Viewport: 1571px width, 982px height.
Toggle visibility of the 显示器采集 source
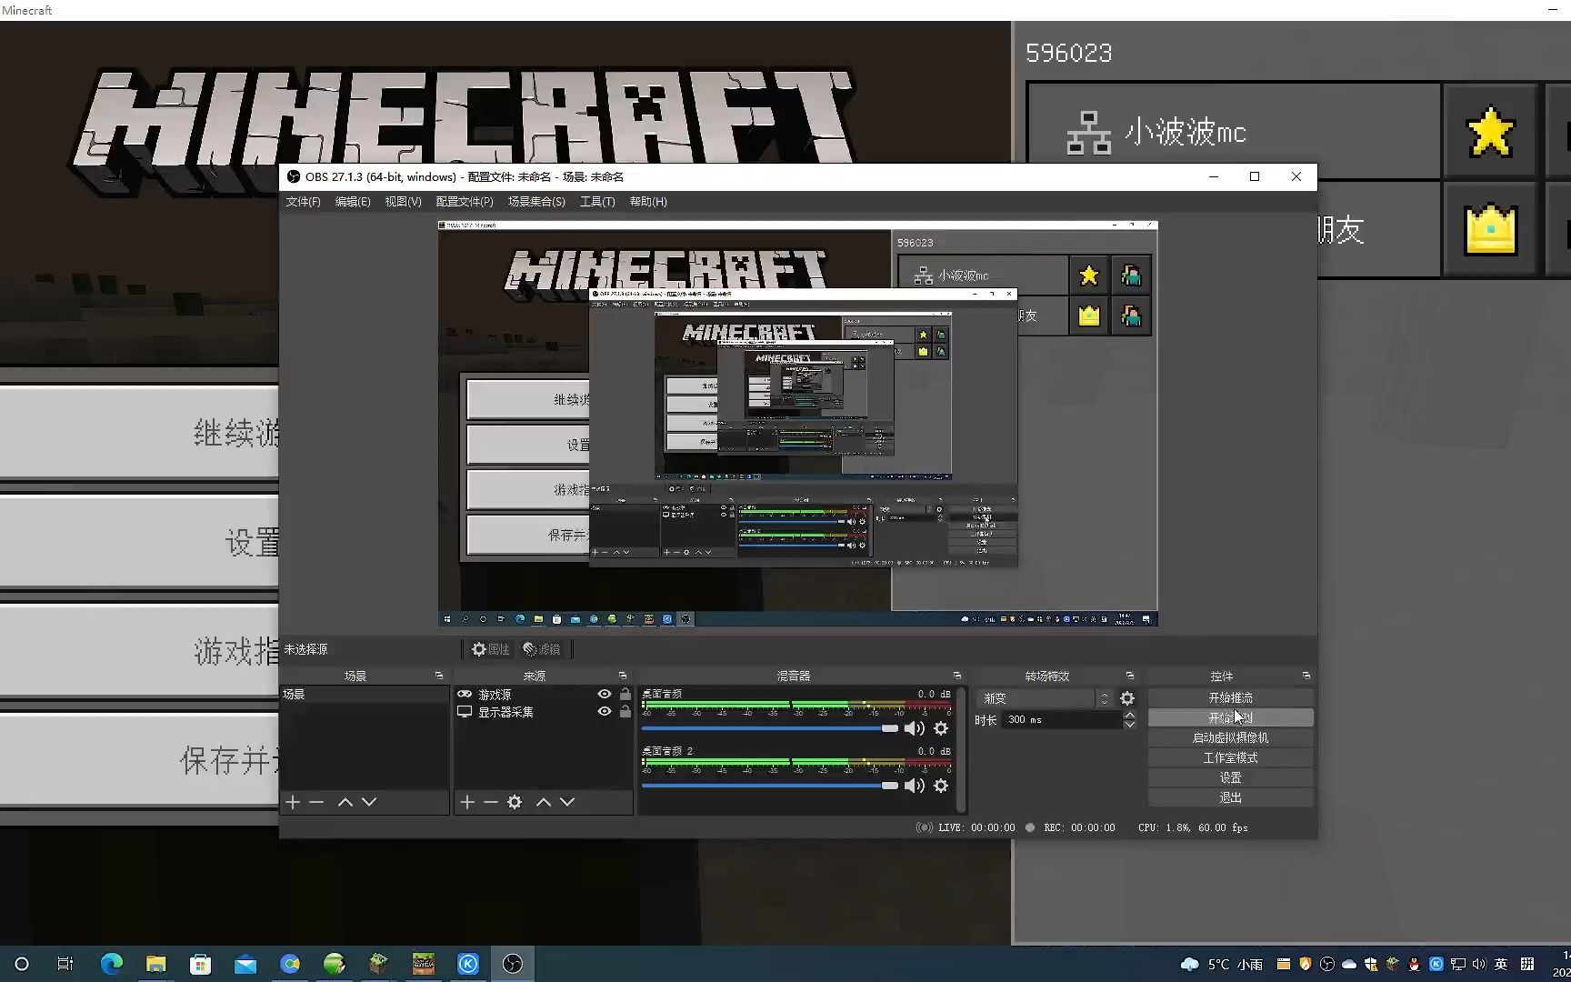point(604,711)
